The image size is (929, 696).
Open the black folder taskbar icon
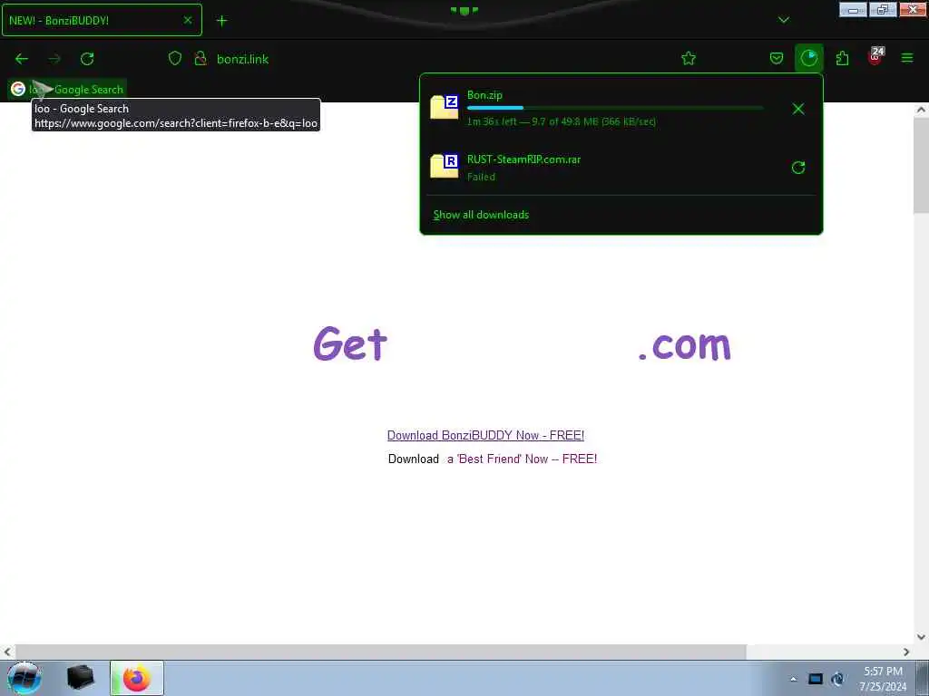[x=80, y=678]
